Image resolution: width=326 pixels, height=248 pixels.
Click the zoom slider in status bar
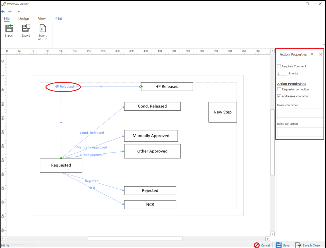(23, 245)
